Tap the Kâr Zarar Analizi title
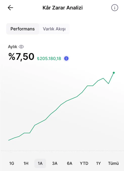Image resolution: width=124 pixels, height=171 pixels. point(63,8)
